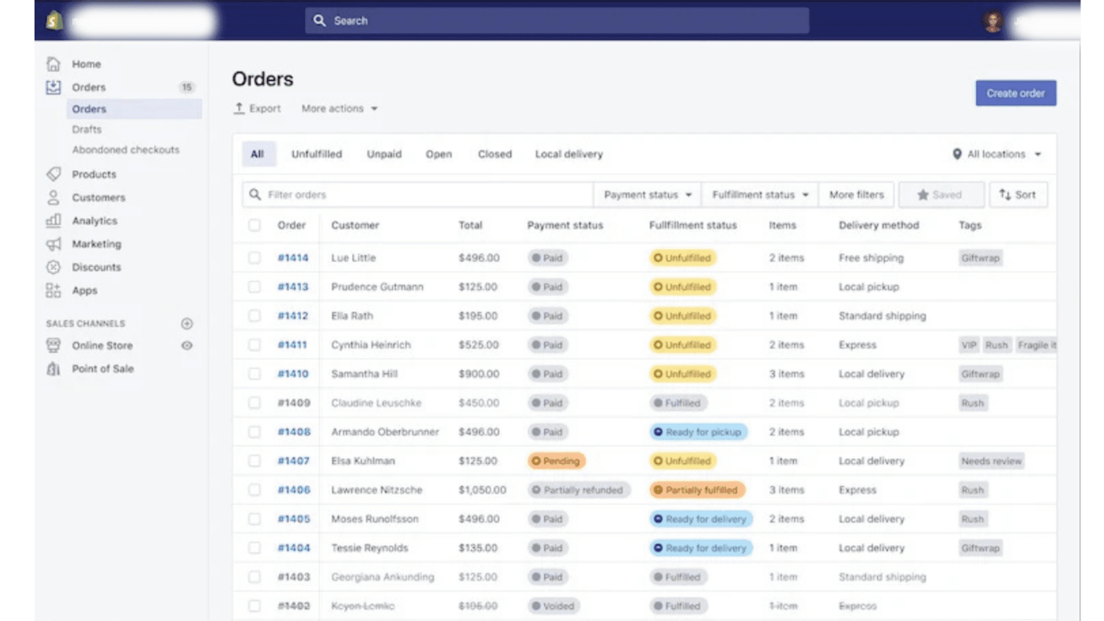The width and height of the screenshot is (1104, 621).
Task: Open Customers via person icon
Action: (x=53, y=197)
